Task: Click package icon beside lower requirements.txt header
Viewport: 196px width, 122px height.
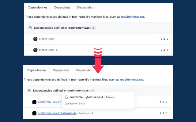Action: [29, 91]
